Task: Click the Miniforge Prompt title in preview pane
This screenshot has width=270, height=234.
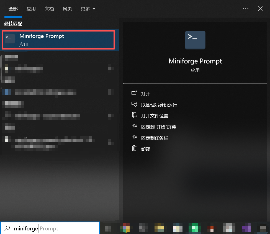Action: pos(195,61)
